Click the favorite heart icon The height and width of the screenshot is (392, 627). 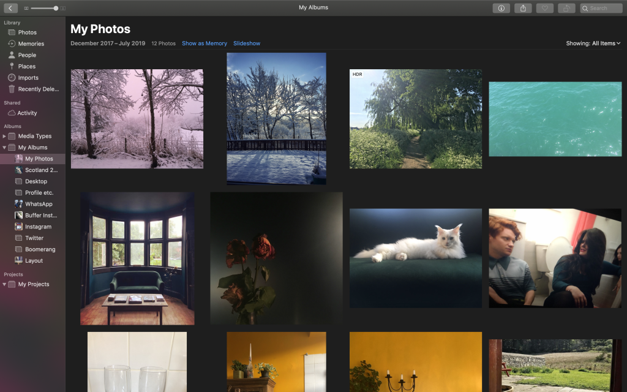point(544,8)
